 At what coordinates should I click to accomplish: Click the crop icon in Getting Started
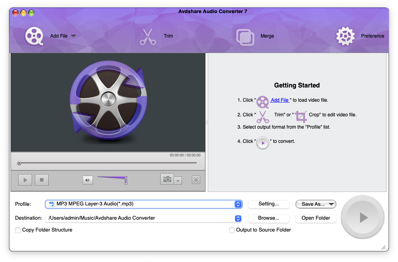click(301, 117)
